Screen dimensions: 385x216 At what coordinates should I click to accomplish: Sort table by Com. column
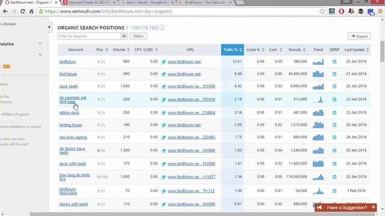[x=276, y=50]
